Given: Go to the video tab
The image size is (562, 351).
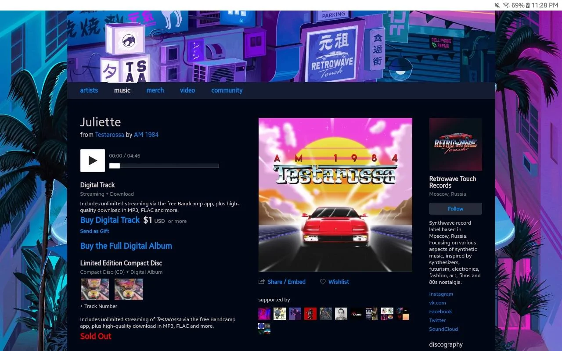Looking at the screenshot, I should (x=187, y=90).
